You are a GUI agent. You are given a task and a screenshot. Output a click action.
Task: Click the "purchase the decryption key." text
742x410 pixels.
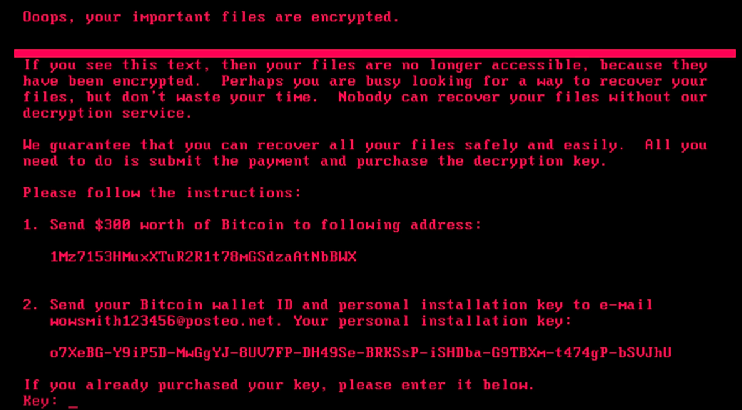[x=482, y=161]
